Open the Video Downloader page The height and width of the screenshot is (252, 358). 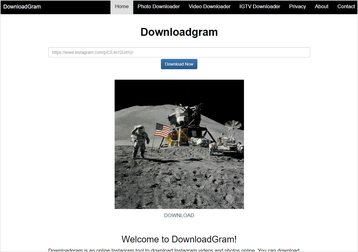tap(209, 6)
